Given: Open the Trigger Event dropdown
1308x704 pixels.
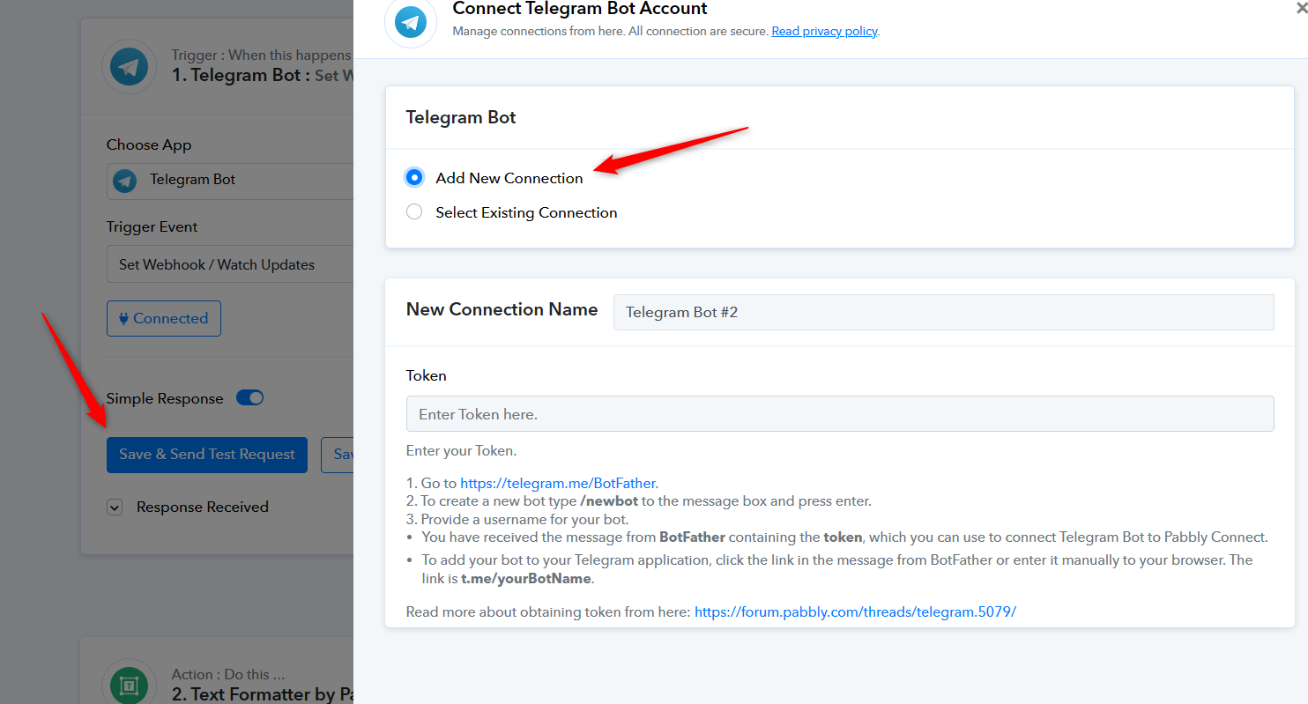Looking at the screenshot, I should point(230,264).
